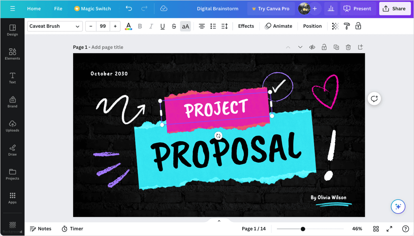Open the transparency settings
This screenshot has width=414, height=236.
tap(334, 26)
